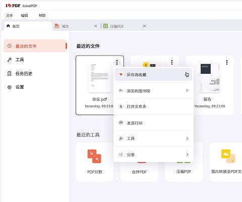Open the 报告 file thumbnail

coord(210,78)
